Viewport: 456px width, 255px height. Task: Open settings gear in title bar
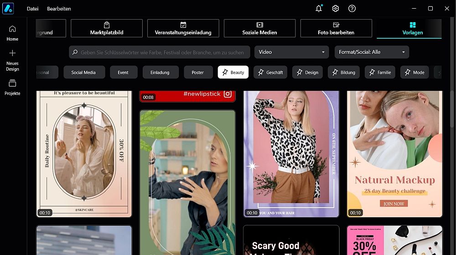click(x=335, y=8)
